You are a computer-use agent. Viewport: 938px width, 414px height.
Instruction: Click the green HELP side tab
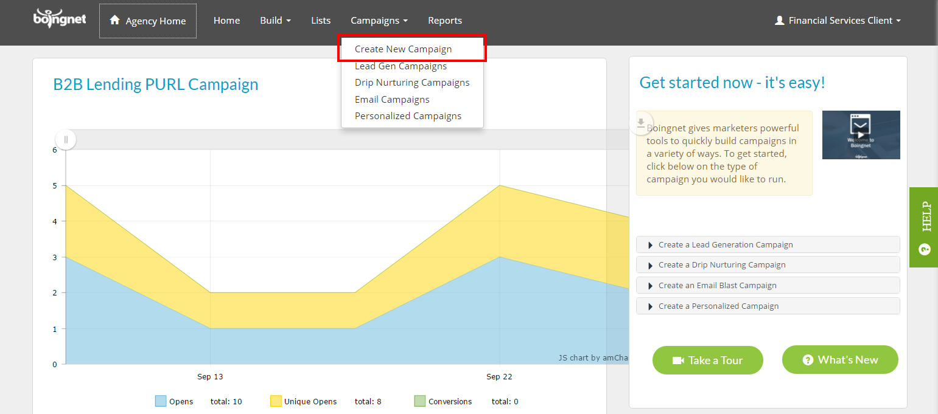click(x=923, y=227)
